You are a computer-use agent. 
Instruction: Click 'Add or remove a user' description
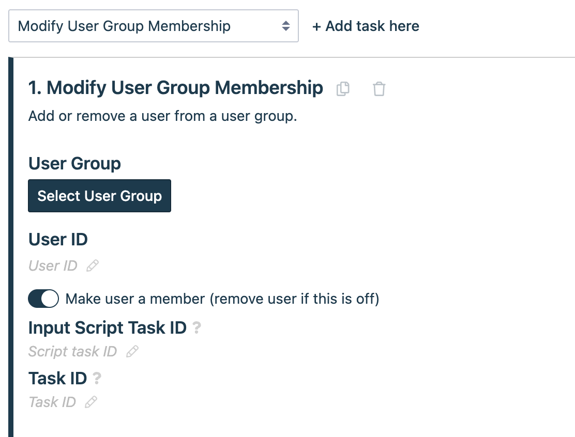click(162, 116)
